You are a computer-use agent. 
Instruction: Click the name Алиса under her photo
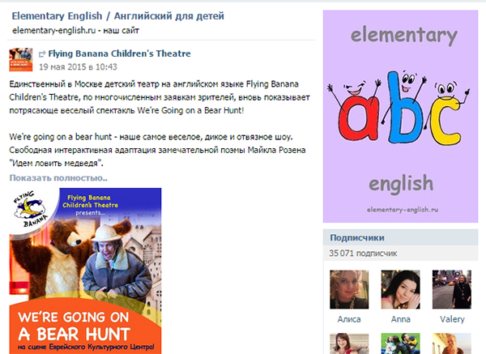[349, 319]
